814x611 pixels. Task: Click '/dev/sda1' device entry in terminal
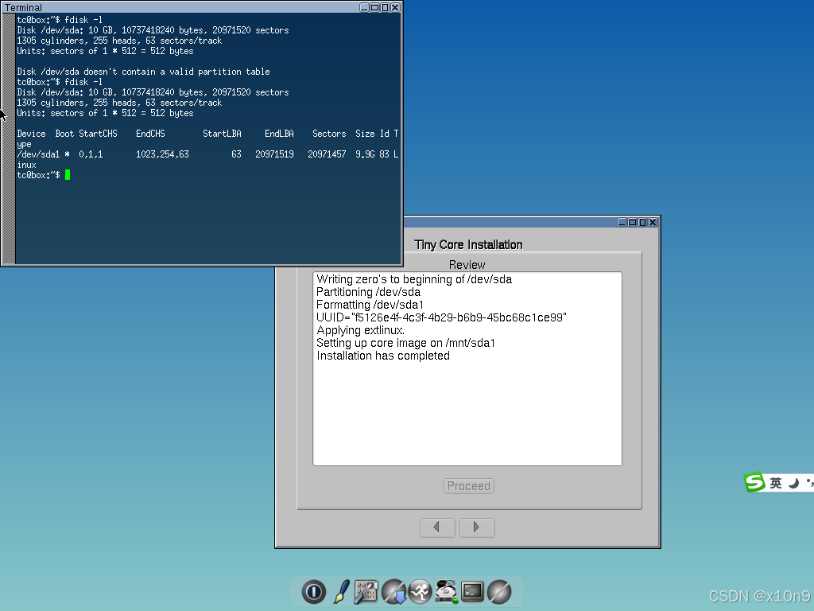click(x=38, y=154)
